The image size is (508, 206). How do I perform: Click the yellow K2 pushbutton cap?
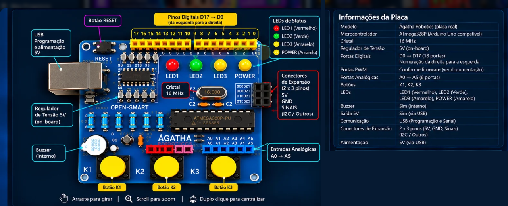167,167
